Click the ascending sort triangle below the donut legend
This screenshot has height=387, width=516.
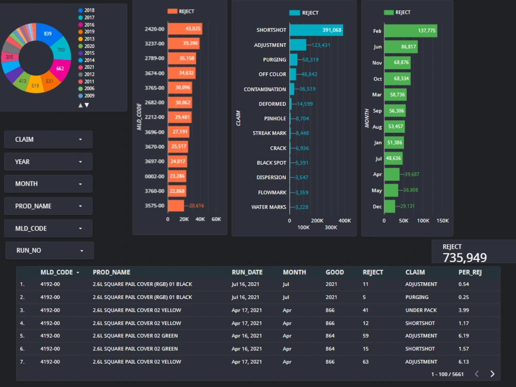[80, 104]
